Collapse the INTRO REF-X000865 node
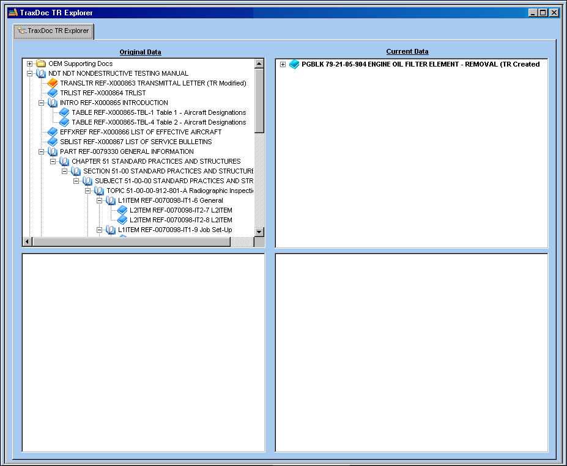 tap(41, 103)
